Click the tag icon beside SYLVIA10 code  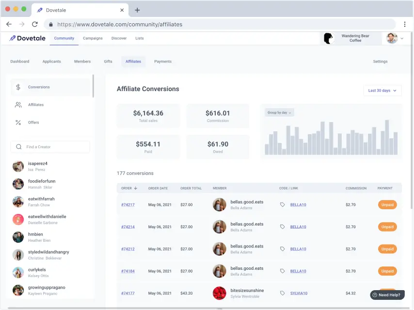click(x=283, y=293)
